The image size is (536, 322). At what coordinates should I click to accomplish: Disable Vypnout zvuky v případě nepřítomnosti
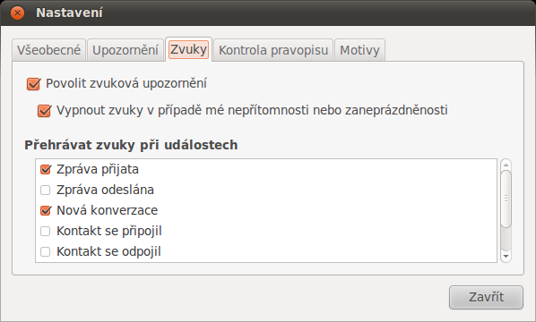coord(44,111)
